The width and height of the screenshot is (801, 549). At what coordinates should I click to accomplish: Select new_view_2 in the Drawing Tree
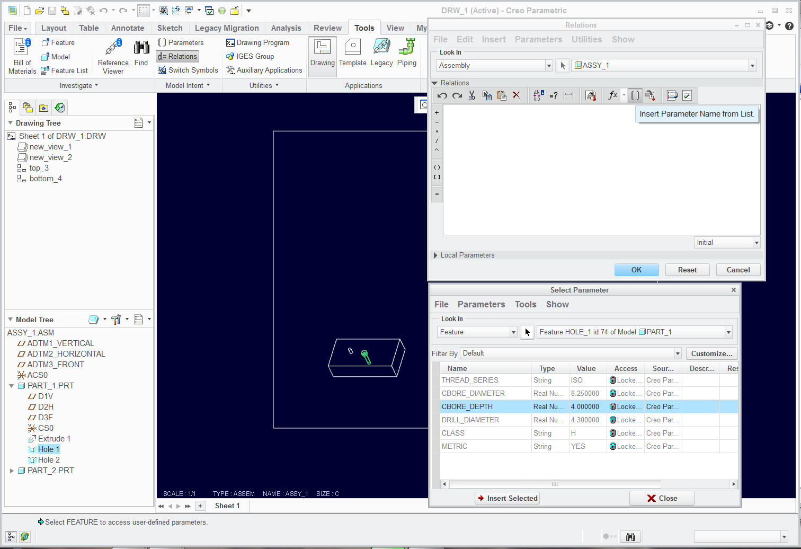point(50,157)
